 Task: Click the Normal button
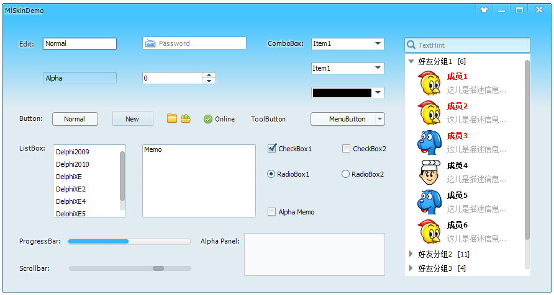click(x=75, y=119)
